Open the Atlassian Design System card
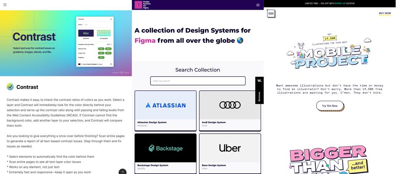The width and height of the screenshot is (396, 174). click(x=165, y=111)
